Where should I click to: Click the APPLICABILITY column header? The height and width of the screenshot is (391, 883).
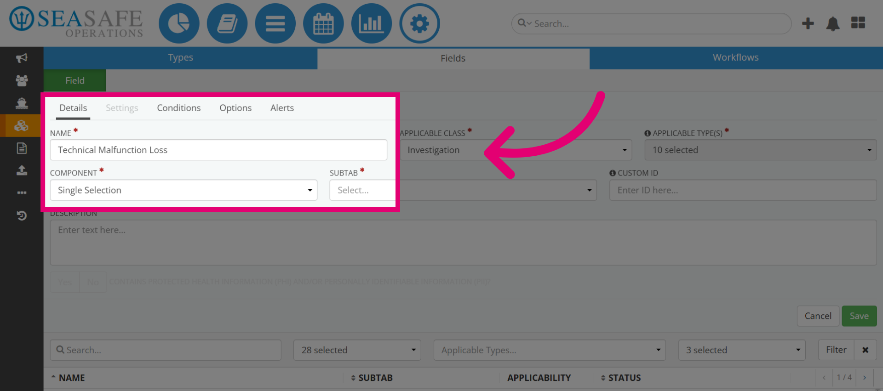539,378
